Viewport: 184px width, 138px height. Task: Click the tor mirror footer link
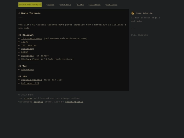tap(28, 98)
